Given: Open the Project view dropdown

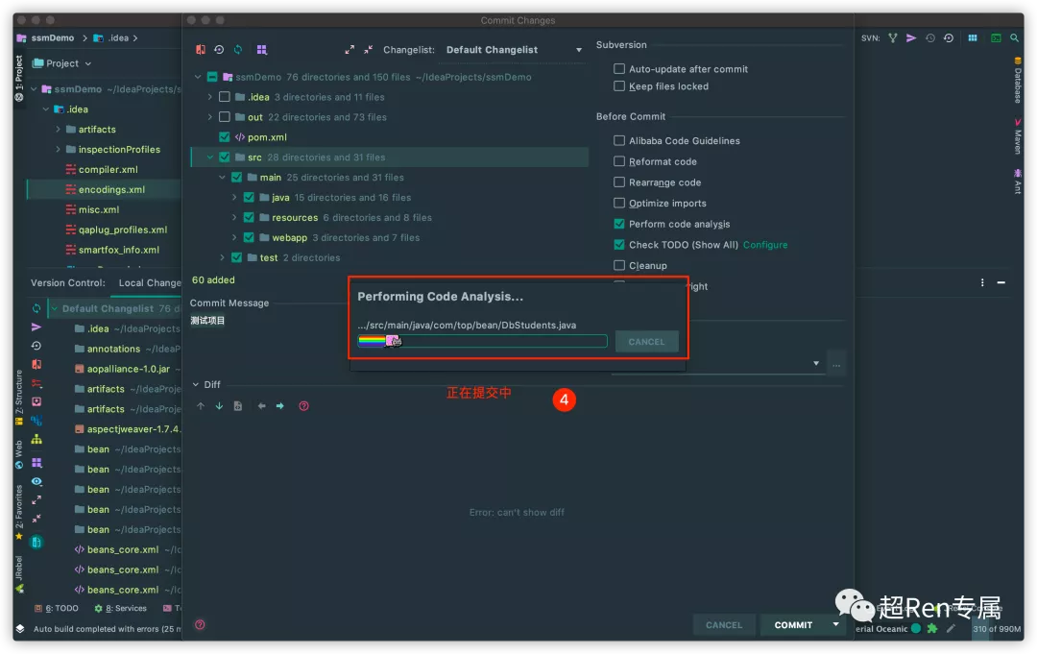Looking at the screenshot, I should tap(62, 63).
